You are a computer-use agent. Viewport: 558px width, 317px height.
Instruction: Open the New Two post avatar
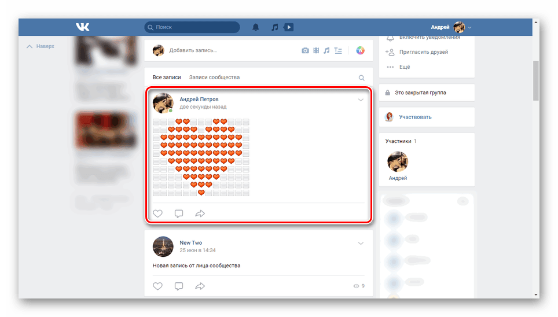click(163, 246)
